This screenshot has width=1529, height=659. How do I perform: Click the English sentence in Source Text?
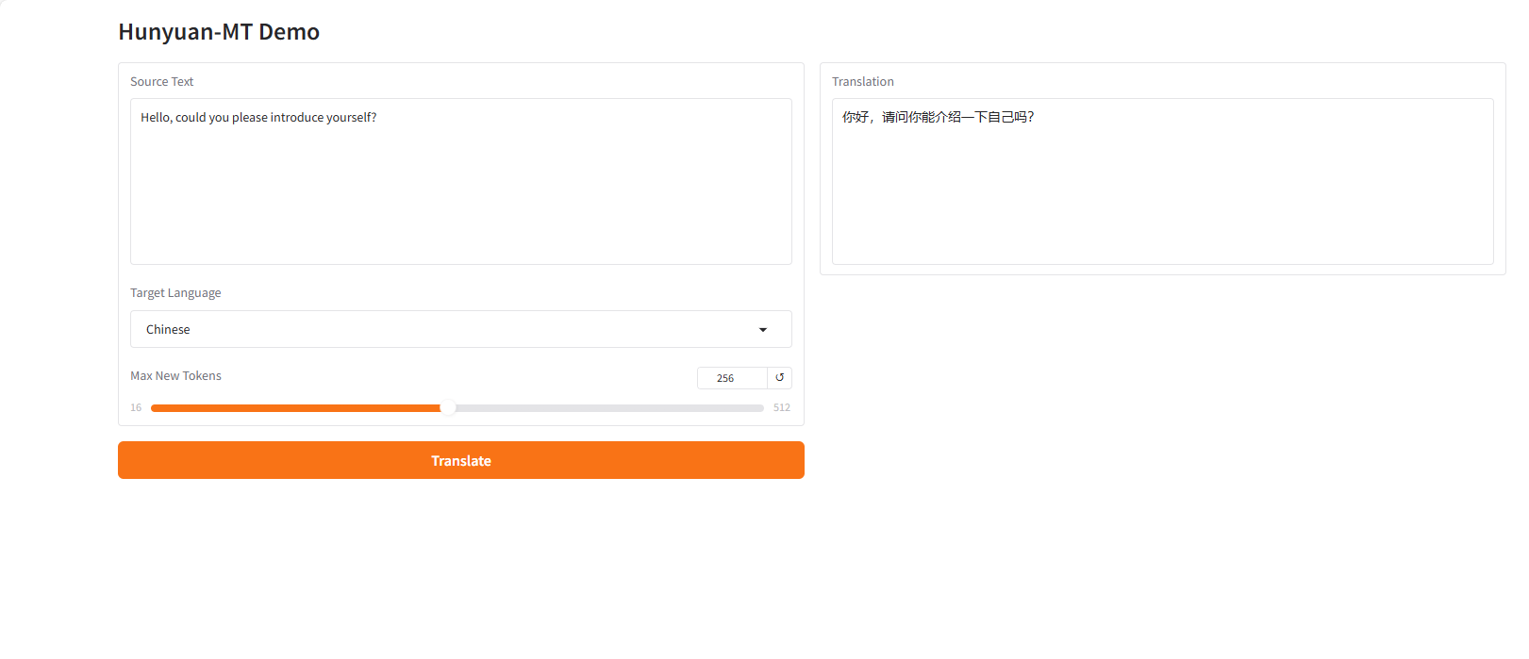tap(258, 118)
